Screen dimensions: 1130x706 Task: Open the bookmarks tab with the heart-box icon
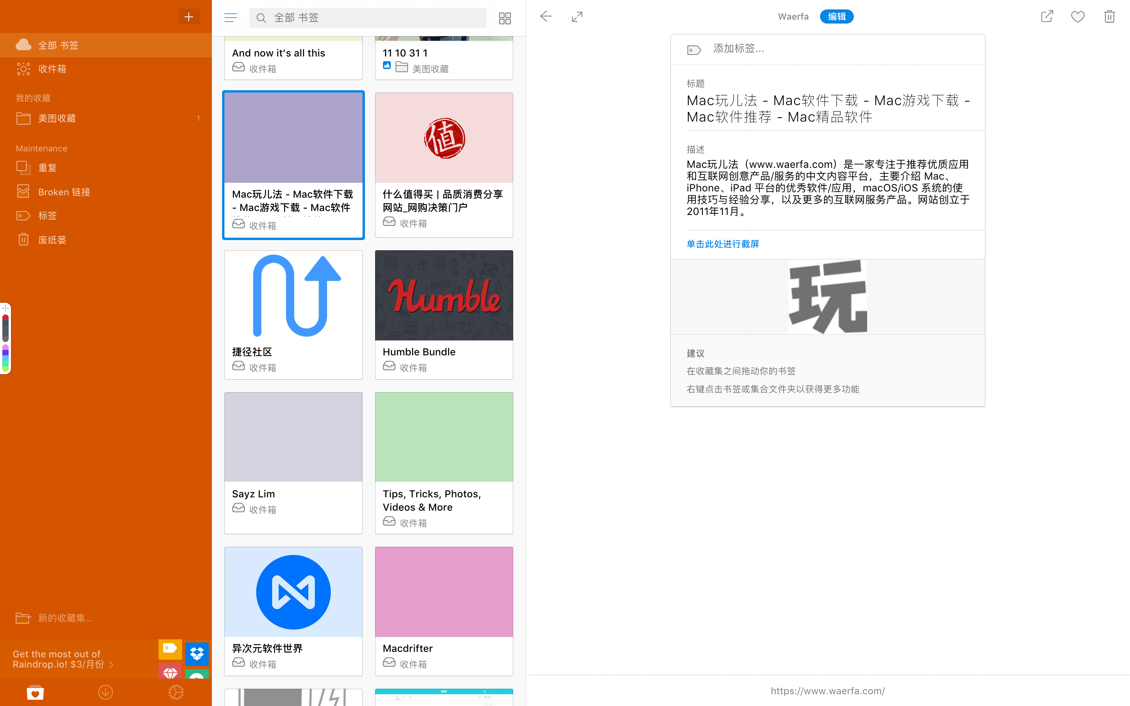(x=35, y=692)
